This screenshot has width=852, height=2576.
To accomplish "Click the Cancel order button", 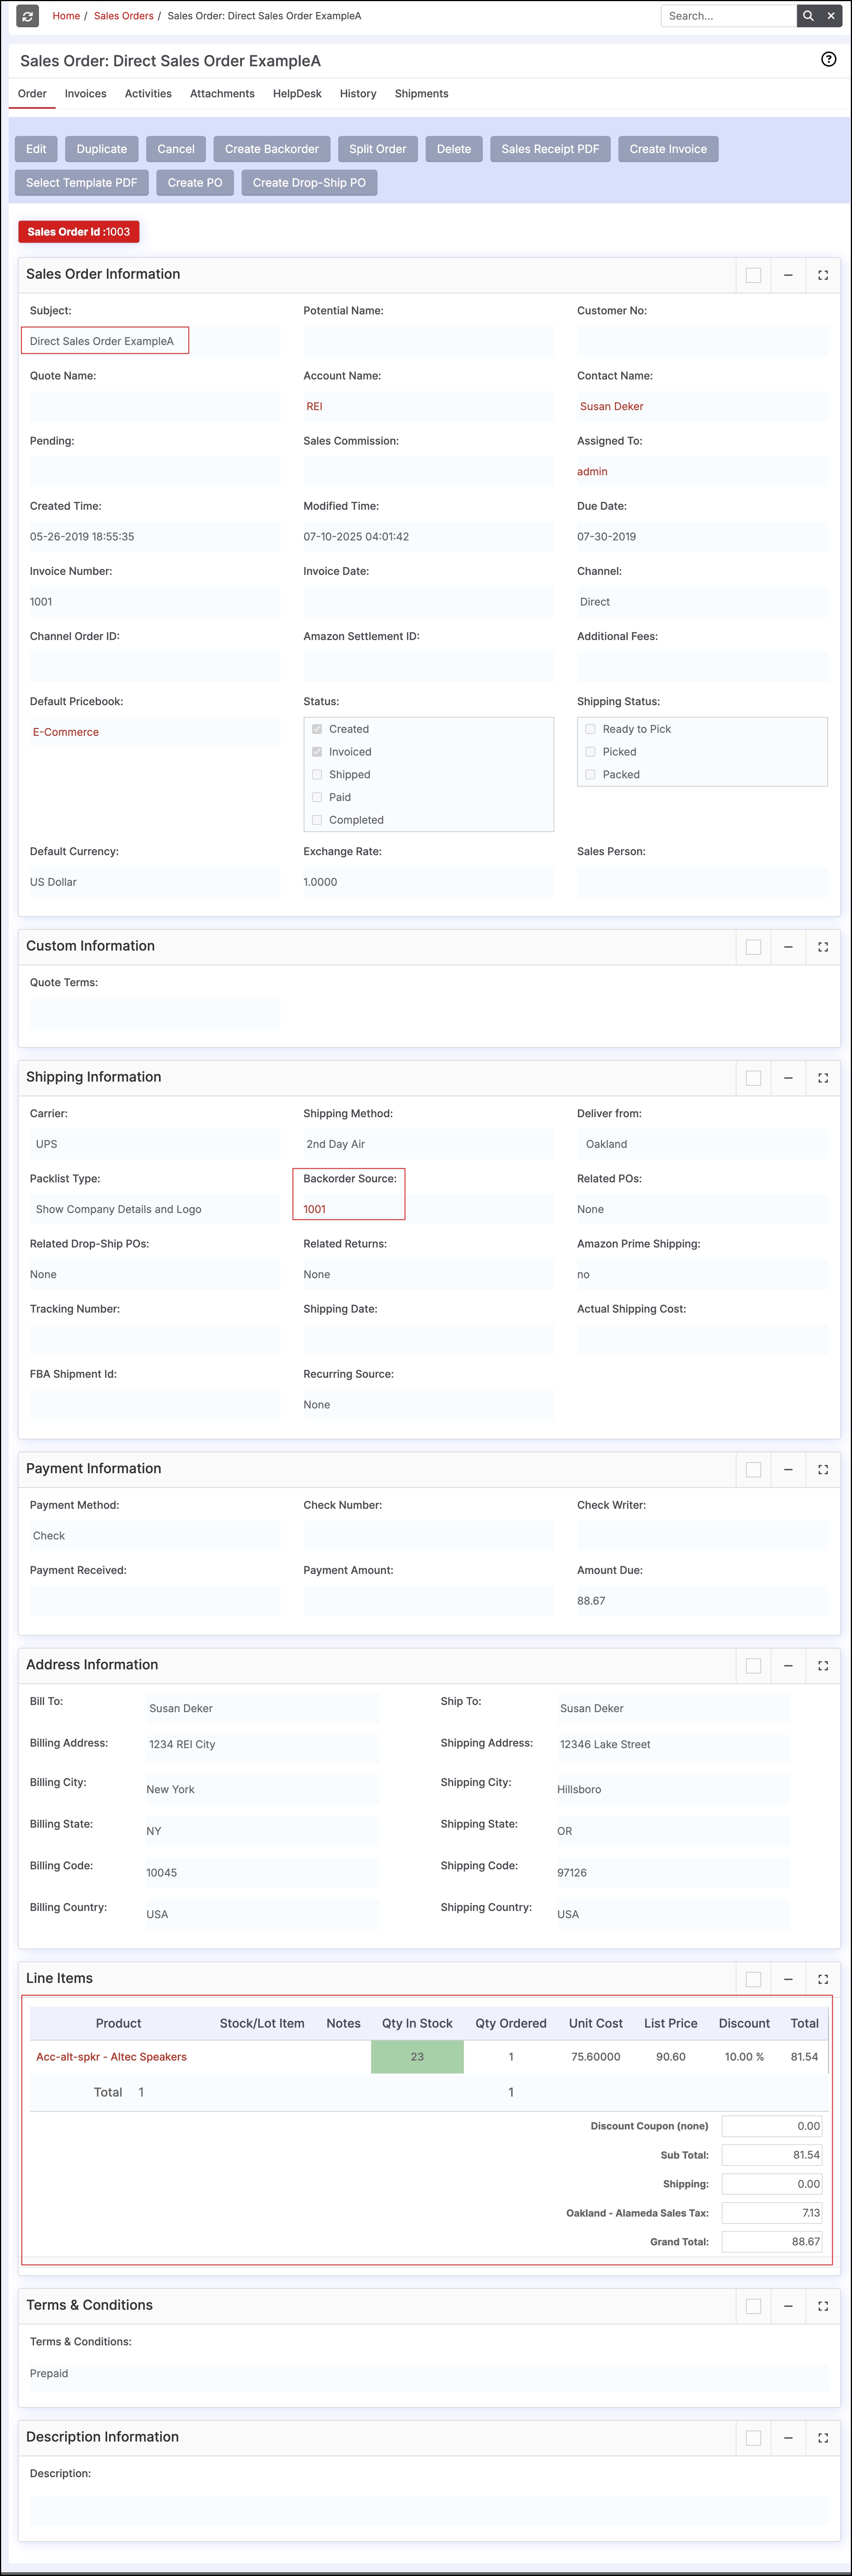I will click(x=176, y=149).
